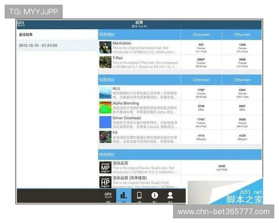Select T-Rex offscreen score 2668 Frames

click(x=242, y=63)
